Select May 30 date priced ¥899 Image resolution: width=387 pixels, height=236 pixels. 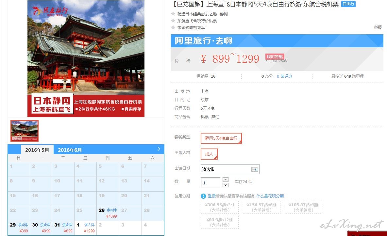click(x=41, y=228)
